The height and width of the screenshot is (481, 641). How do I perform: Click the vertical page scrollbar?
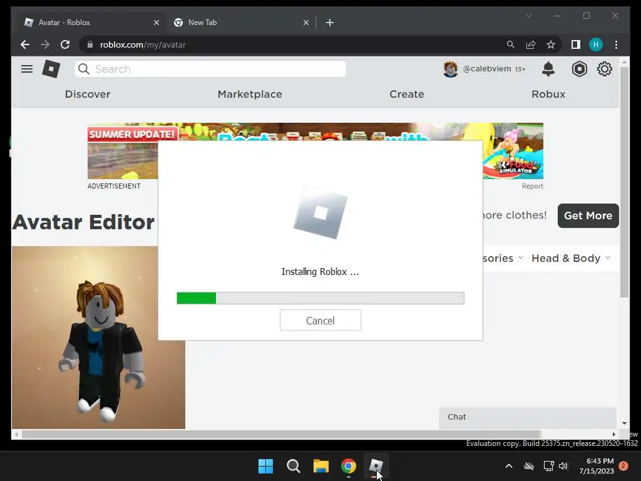tap(624, 182)
